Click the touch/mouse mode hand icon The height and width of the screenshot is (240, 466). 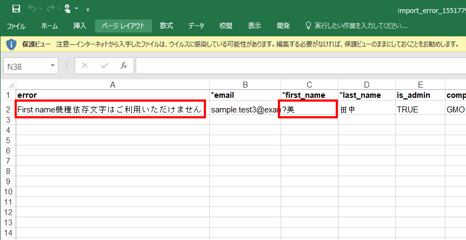point(67,9)
